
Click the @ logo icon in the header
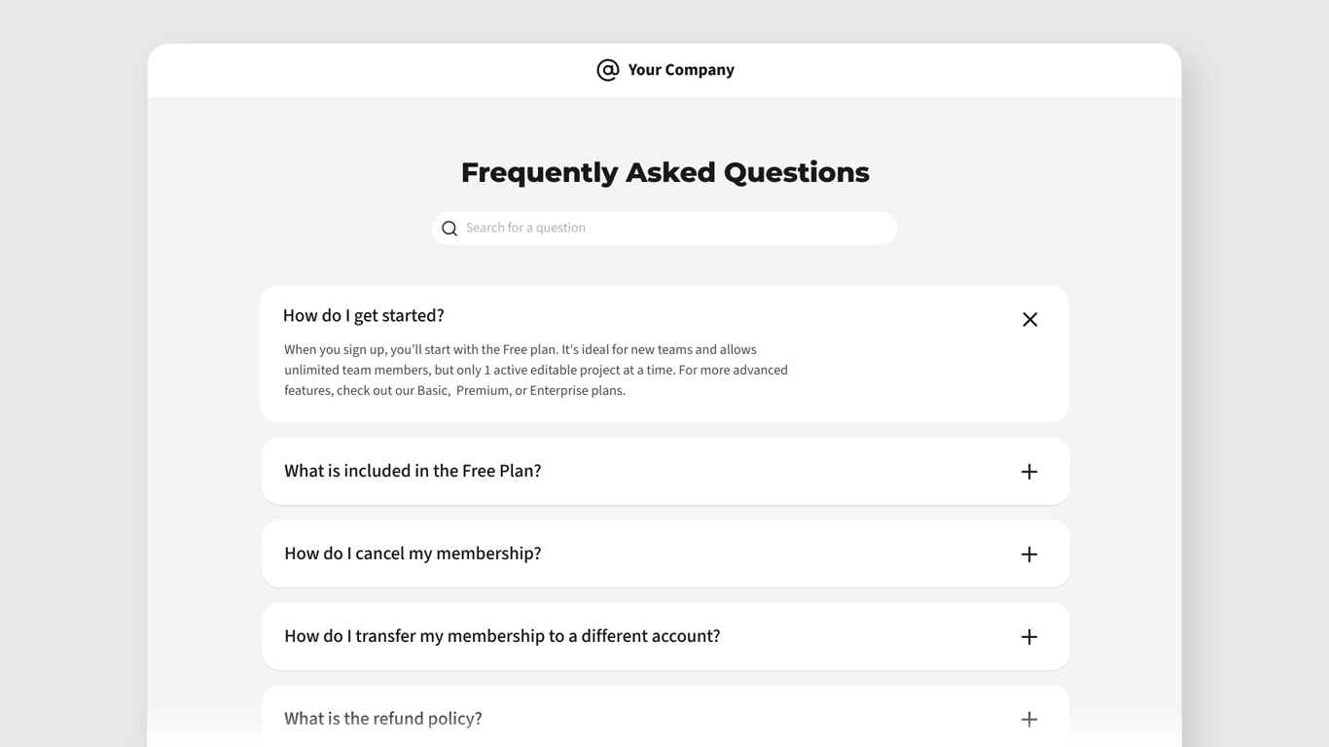pyautogui.click(x=607, y=69)
